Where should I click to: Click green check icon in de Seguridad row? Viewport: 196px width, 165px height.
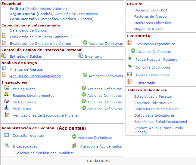[x=84, y=88]
